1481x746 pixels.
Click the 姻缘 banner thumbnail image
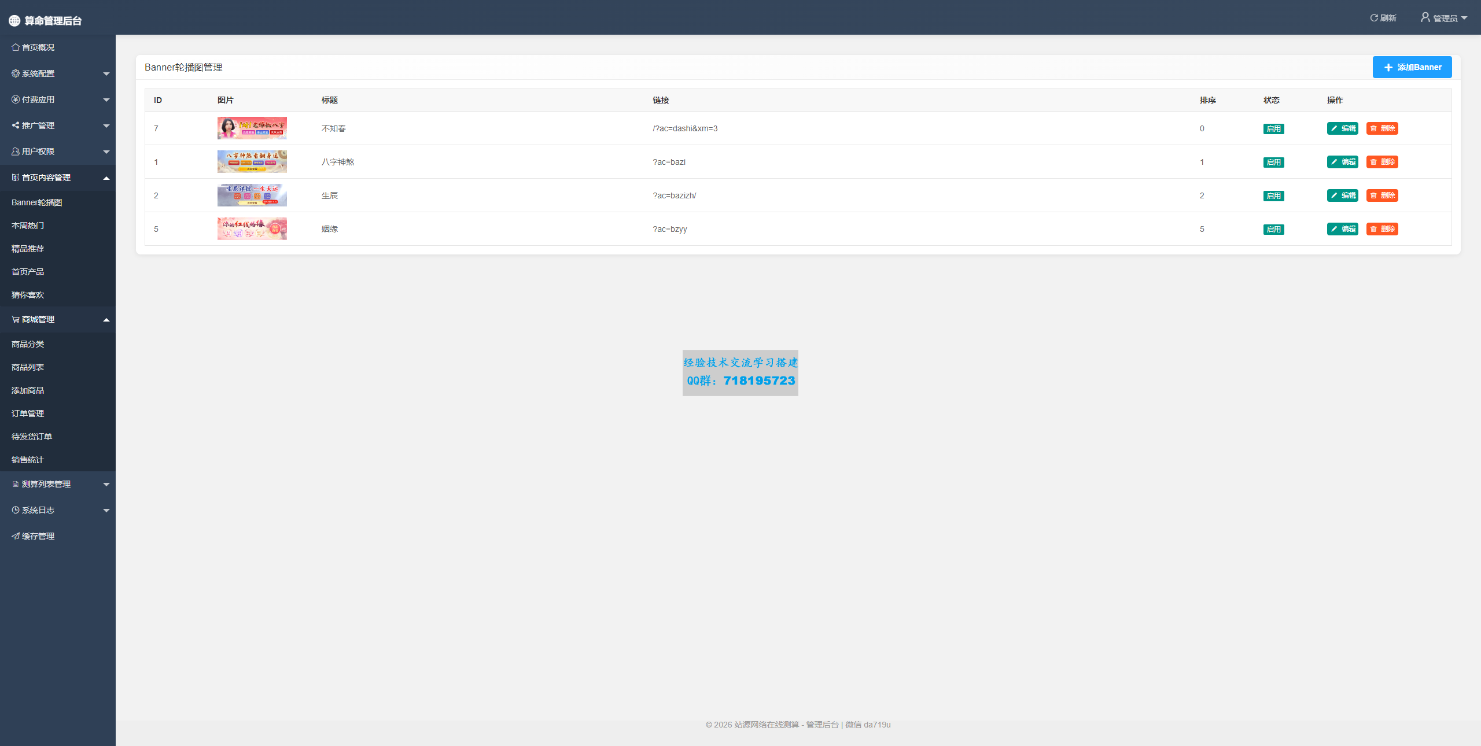pyautogui.click(x=252, y=229)
